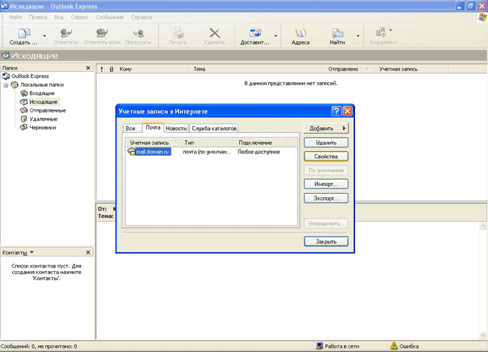Click the mail.domain.ru account icon
The height and width of the screenshot is (352, 488).
tap(131, 151)
